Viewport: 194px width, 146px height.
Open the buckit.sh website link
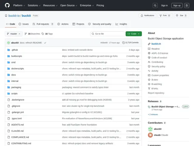(x=156, y=44)
